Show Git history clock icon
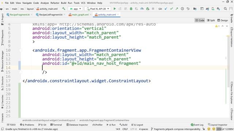Viewport: 234px width, 131px height. tap(182, 9)
